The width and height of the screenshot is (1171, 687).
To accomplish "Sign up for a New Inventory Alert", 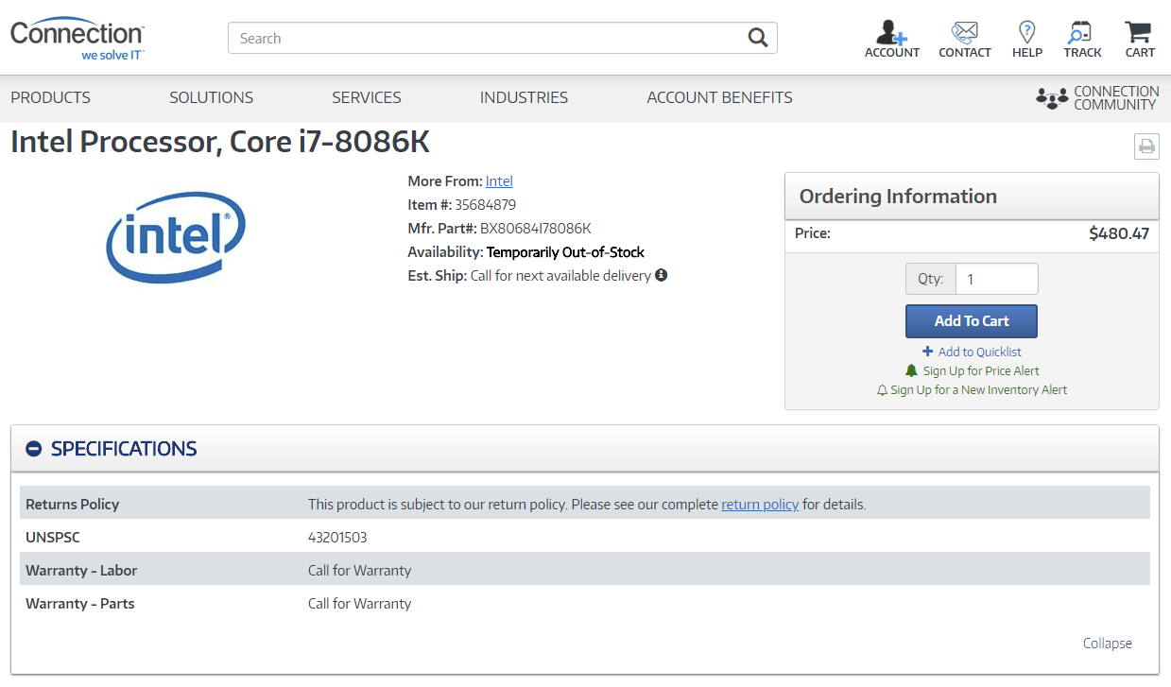I will point(972,389).
